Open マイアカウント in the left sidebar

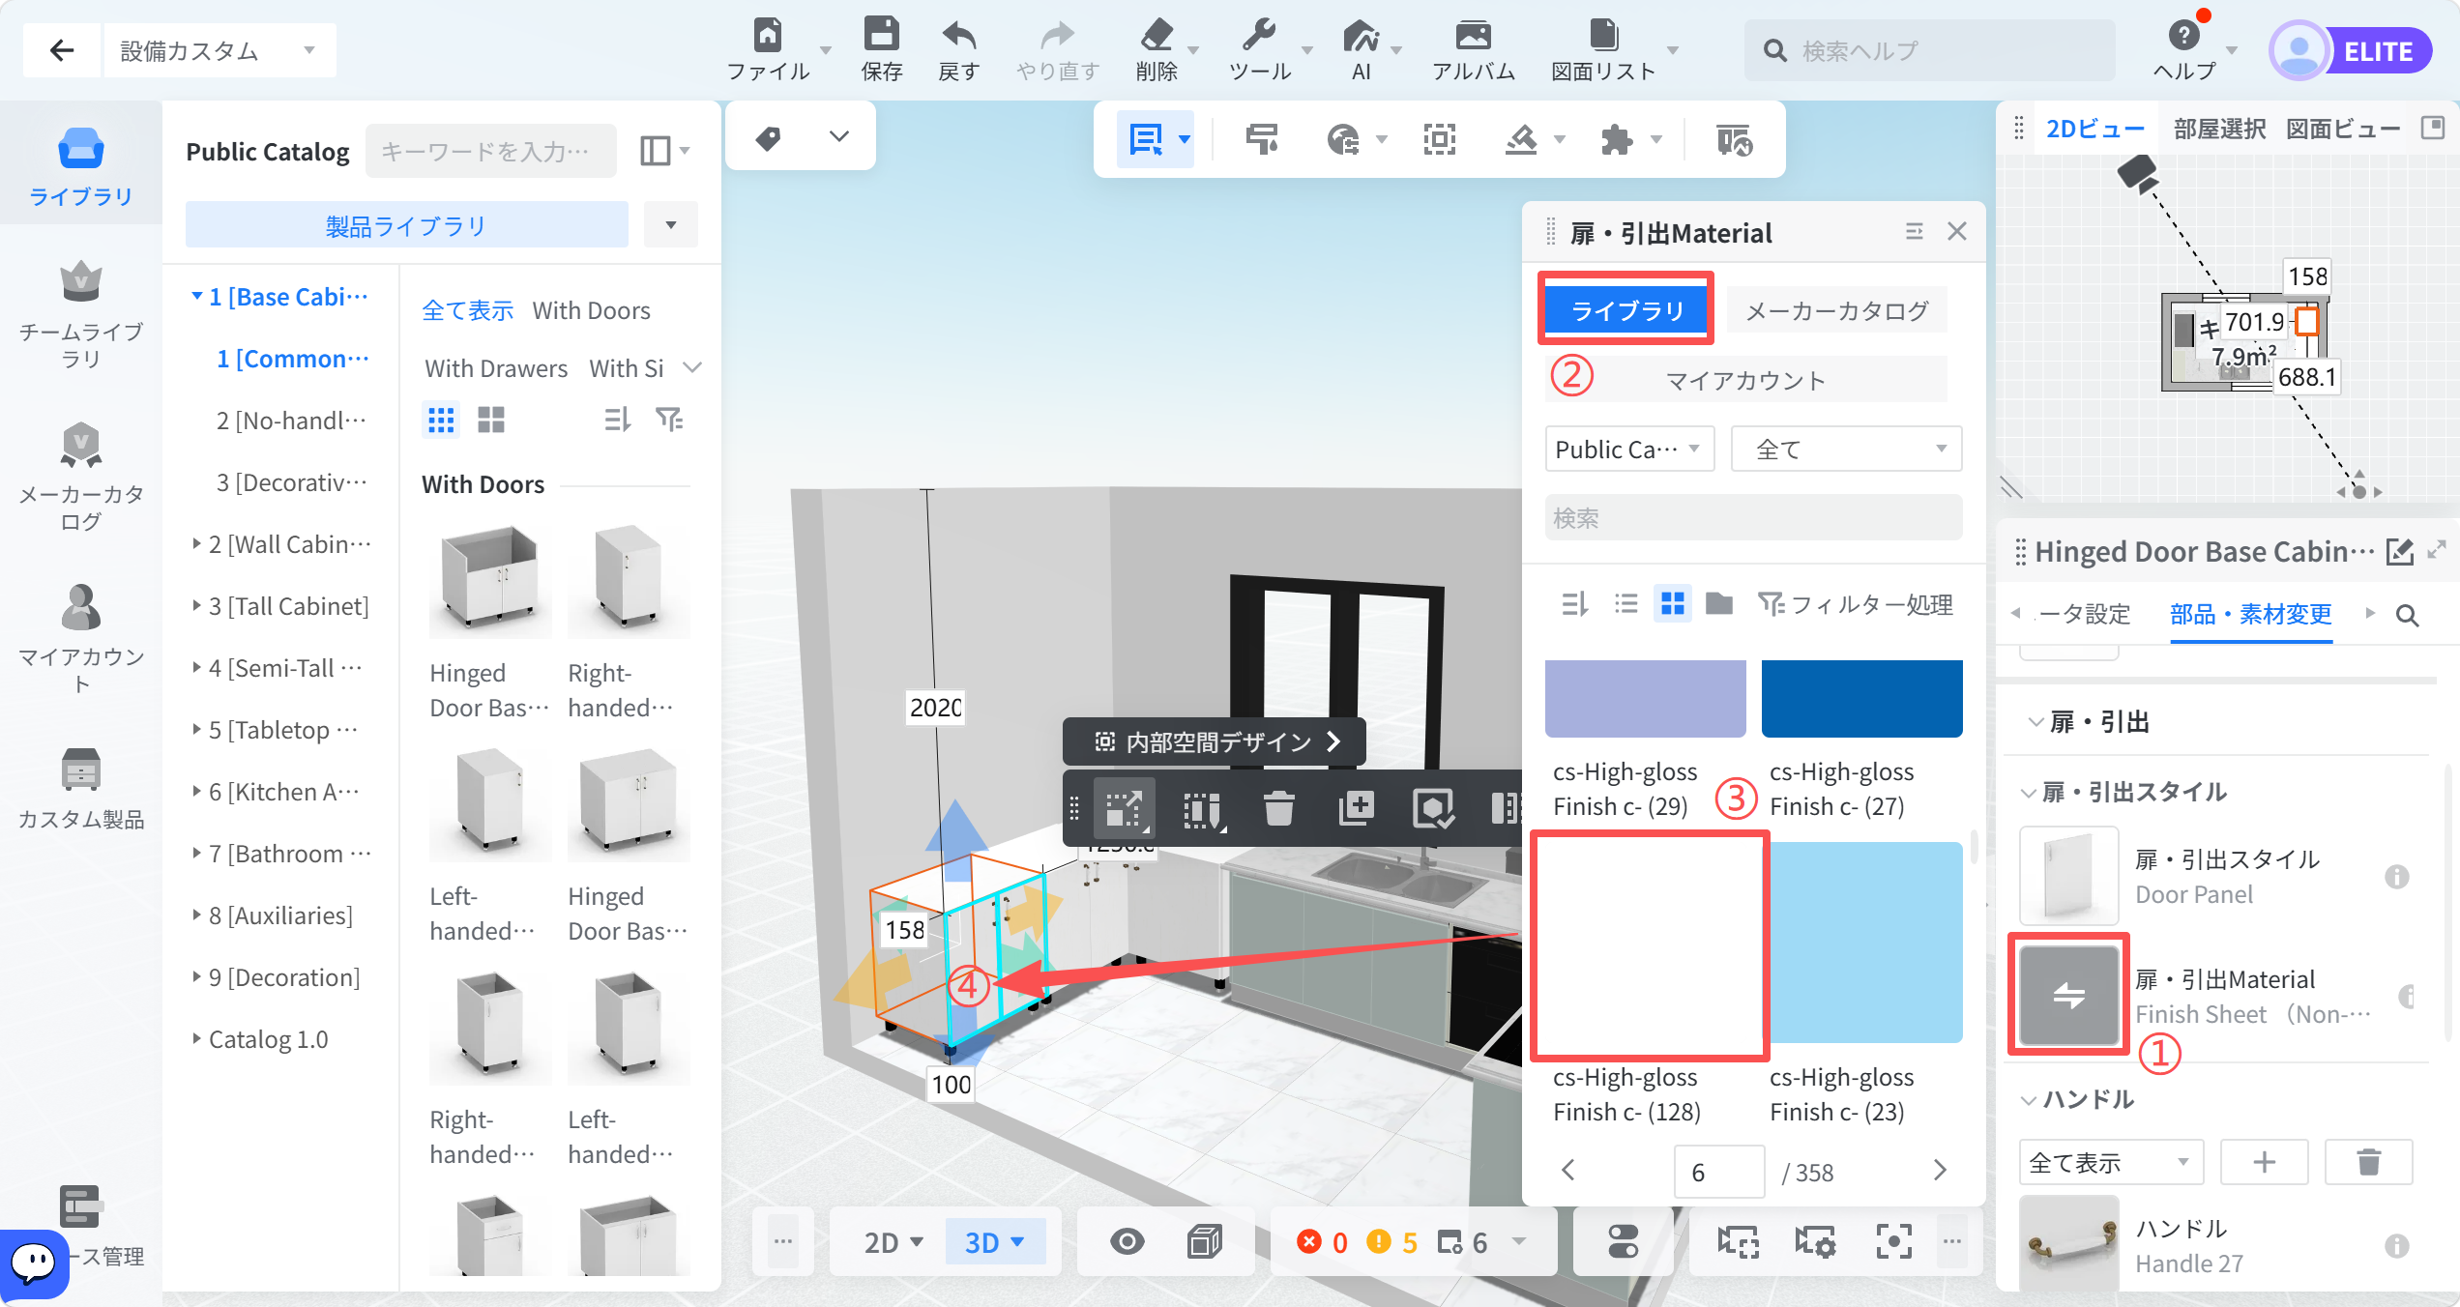[x=81, y=640]
